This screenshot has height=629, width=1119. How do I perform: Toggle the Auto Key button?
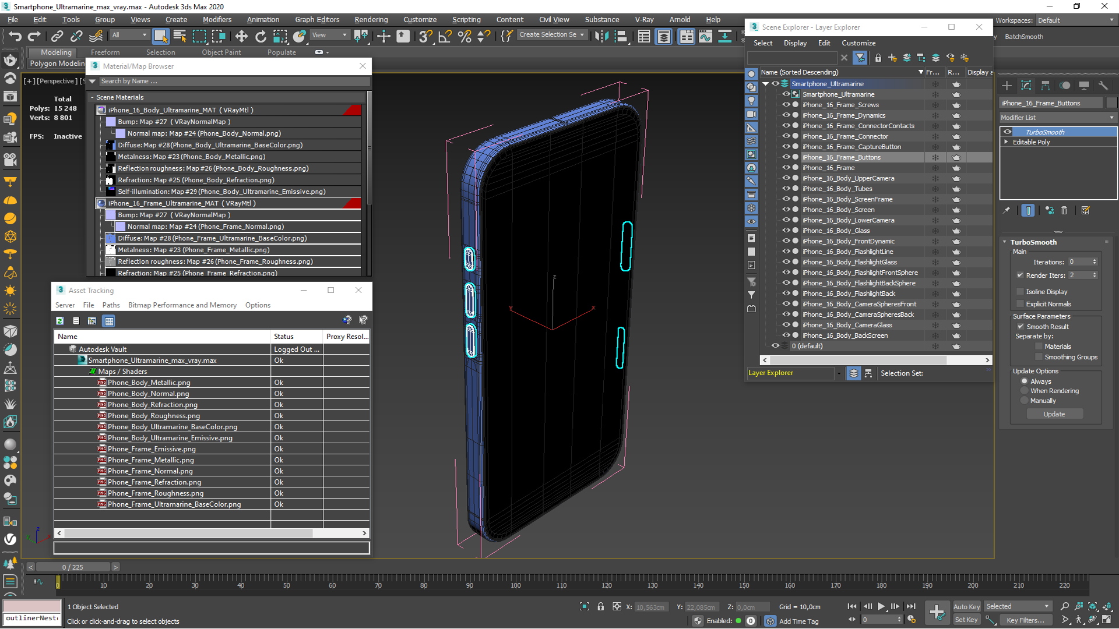[x=966, y=607]
